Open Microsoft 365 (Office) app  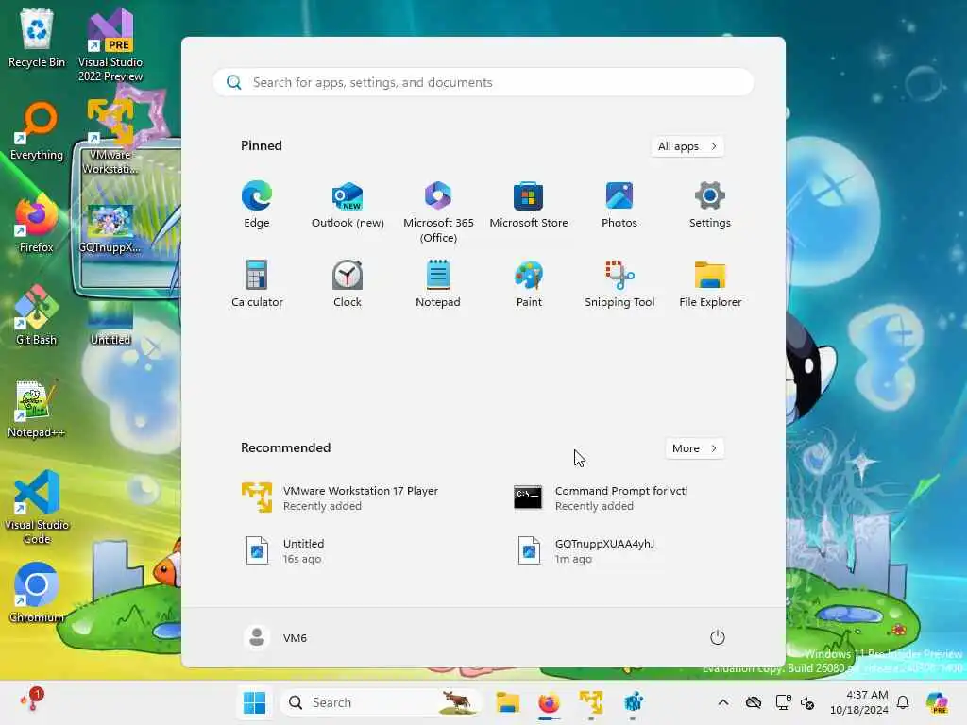pyautogui.click(x=438, y=212)
